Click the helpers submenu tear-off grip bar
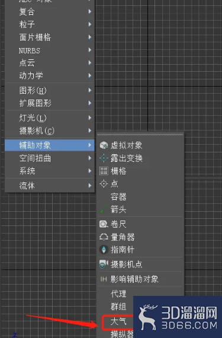Viewport: 222px width, 338px height. [140, 134]
